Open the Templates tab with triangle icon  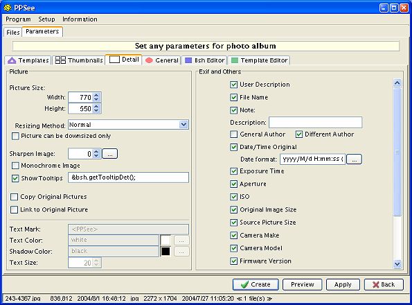tap(28, 60)
